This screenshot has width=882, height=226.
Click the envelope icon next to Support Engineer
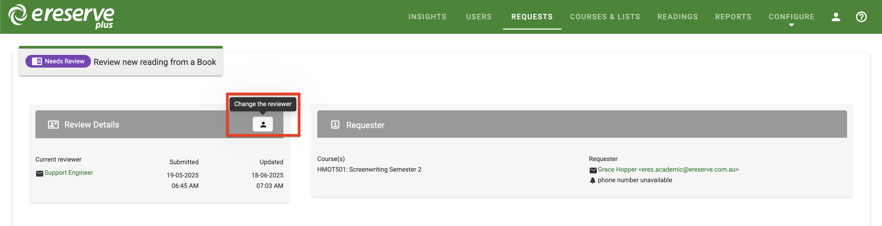39,173
